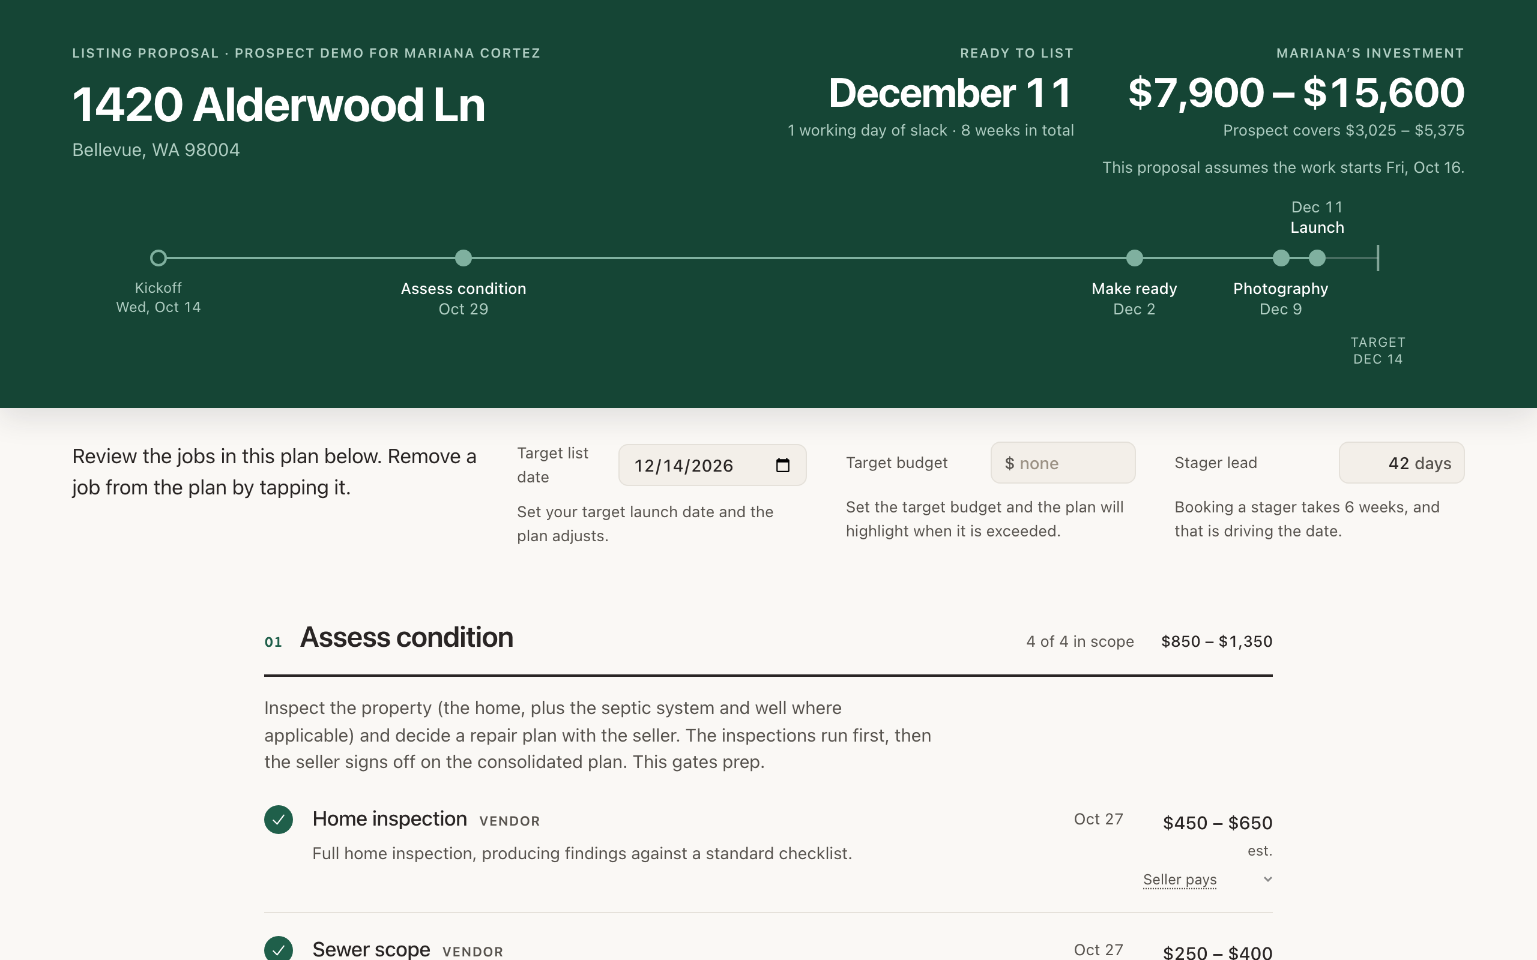The width and height of the screenshot is (1537, 960).
Task: Click the Target budget input
Action: point(1063,463)
